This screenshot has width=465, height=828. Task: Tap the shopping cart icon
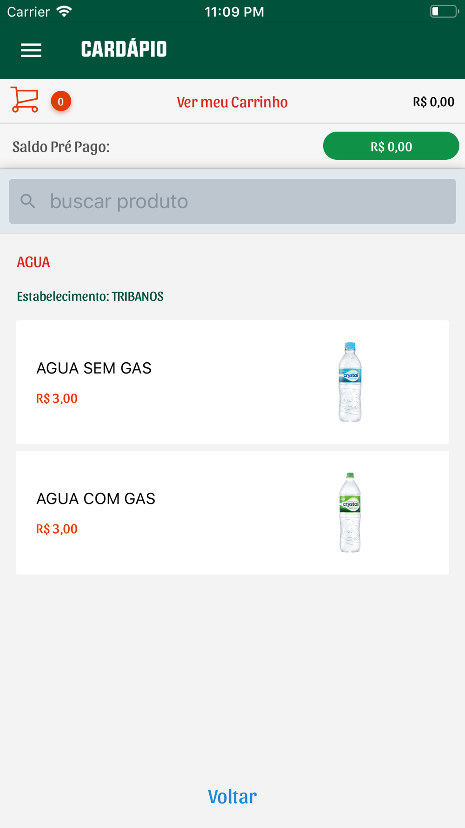coord(24,100)
